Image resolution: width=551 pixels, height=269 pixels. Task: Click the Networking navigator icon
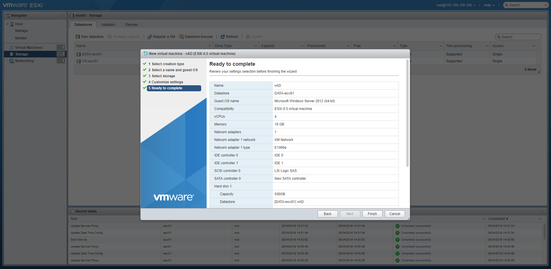pos(12,61)
